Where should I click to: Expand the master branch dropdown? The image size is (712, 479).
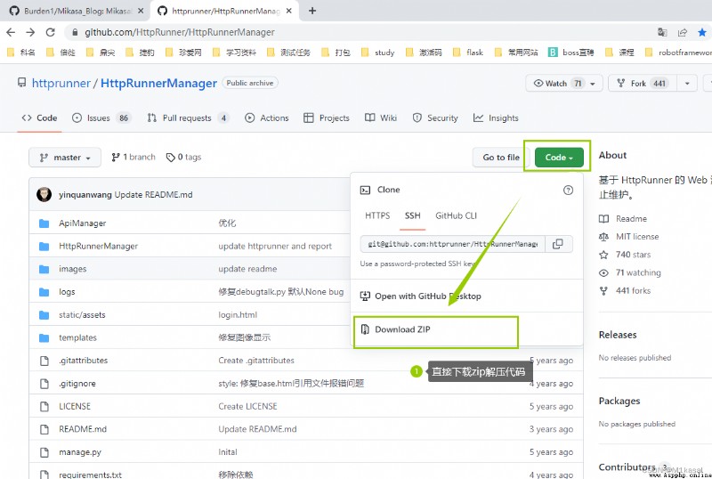tap(64, 158)
